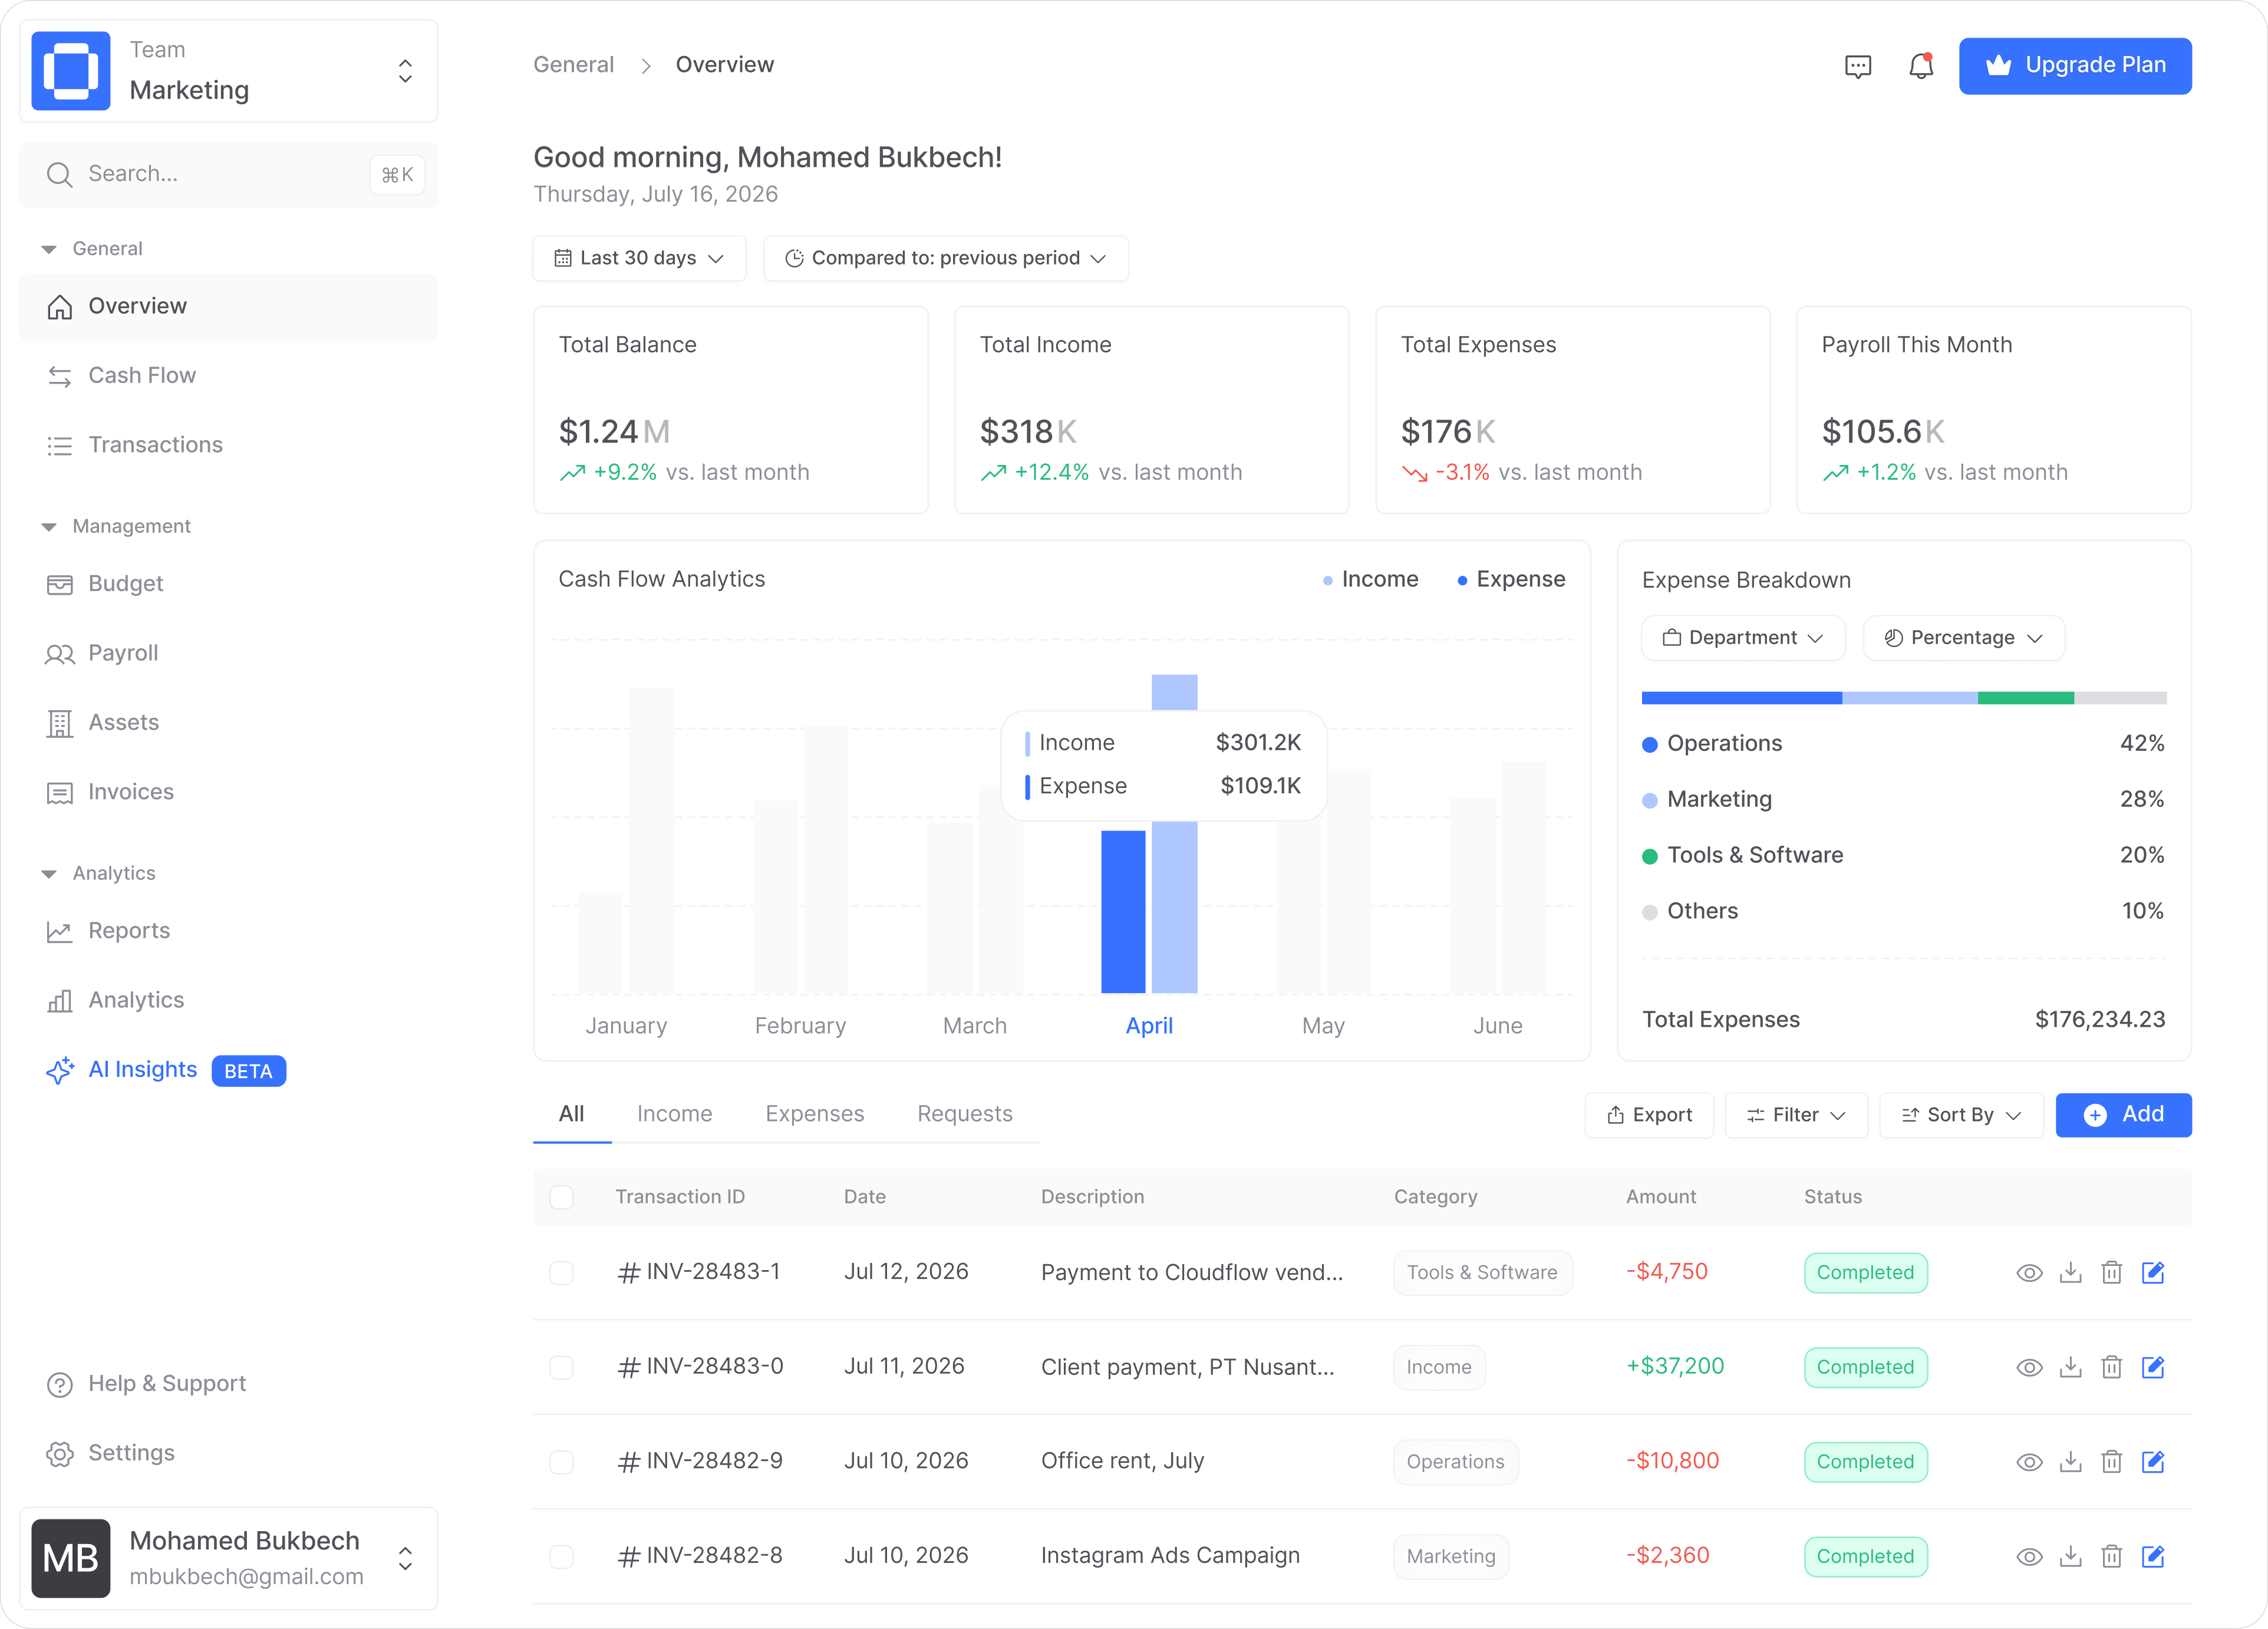The width and height of the screenshot is (2268, 1629).
Task: Open the Compared to previous period dropdown
Action: click(x=945, y=258)
